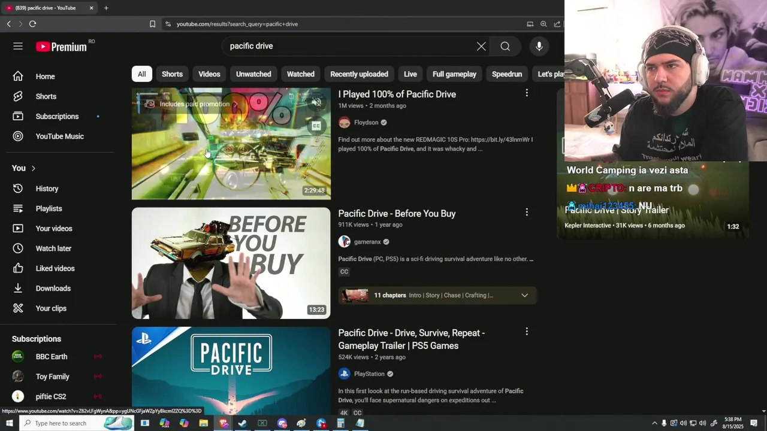Click the zoom magnifier icon in address bar
Viewport: 767px width, 431px height.
point(543,24)
